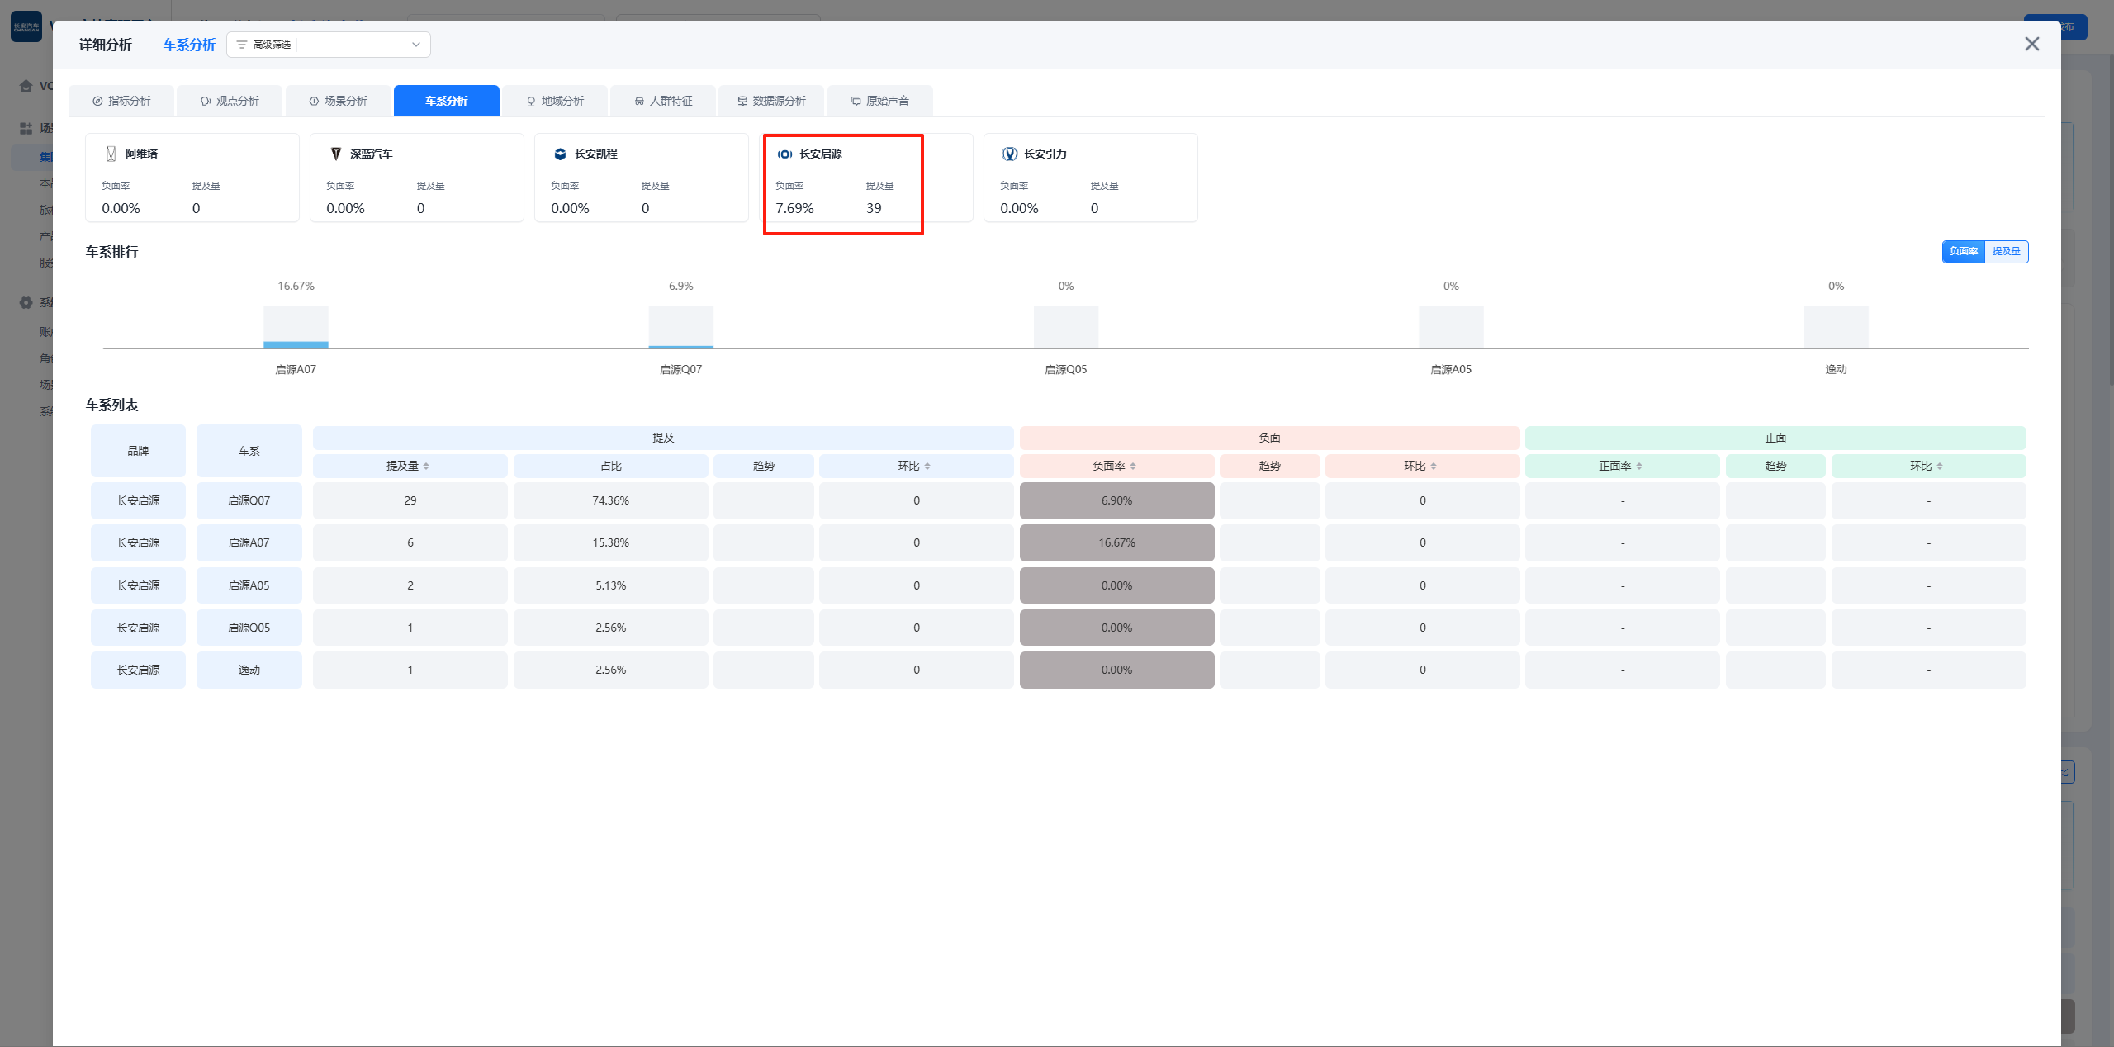Click the filter icon in 高级筛选
The height and width of the screenshot is (1047, 2114).
242,45
